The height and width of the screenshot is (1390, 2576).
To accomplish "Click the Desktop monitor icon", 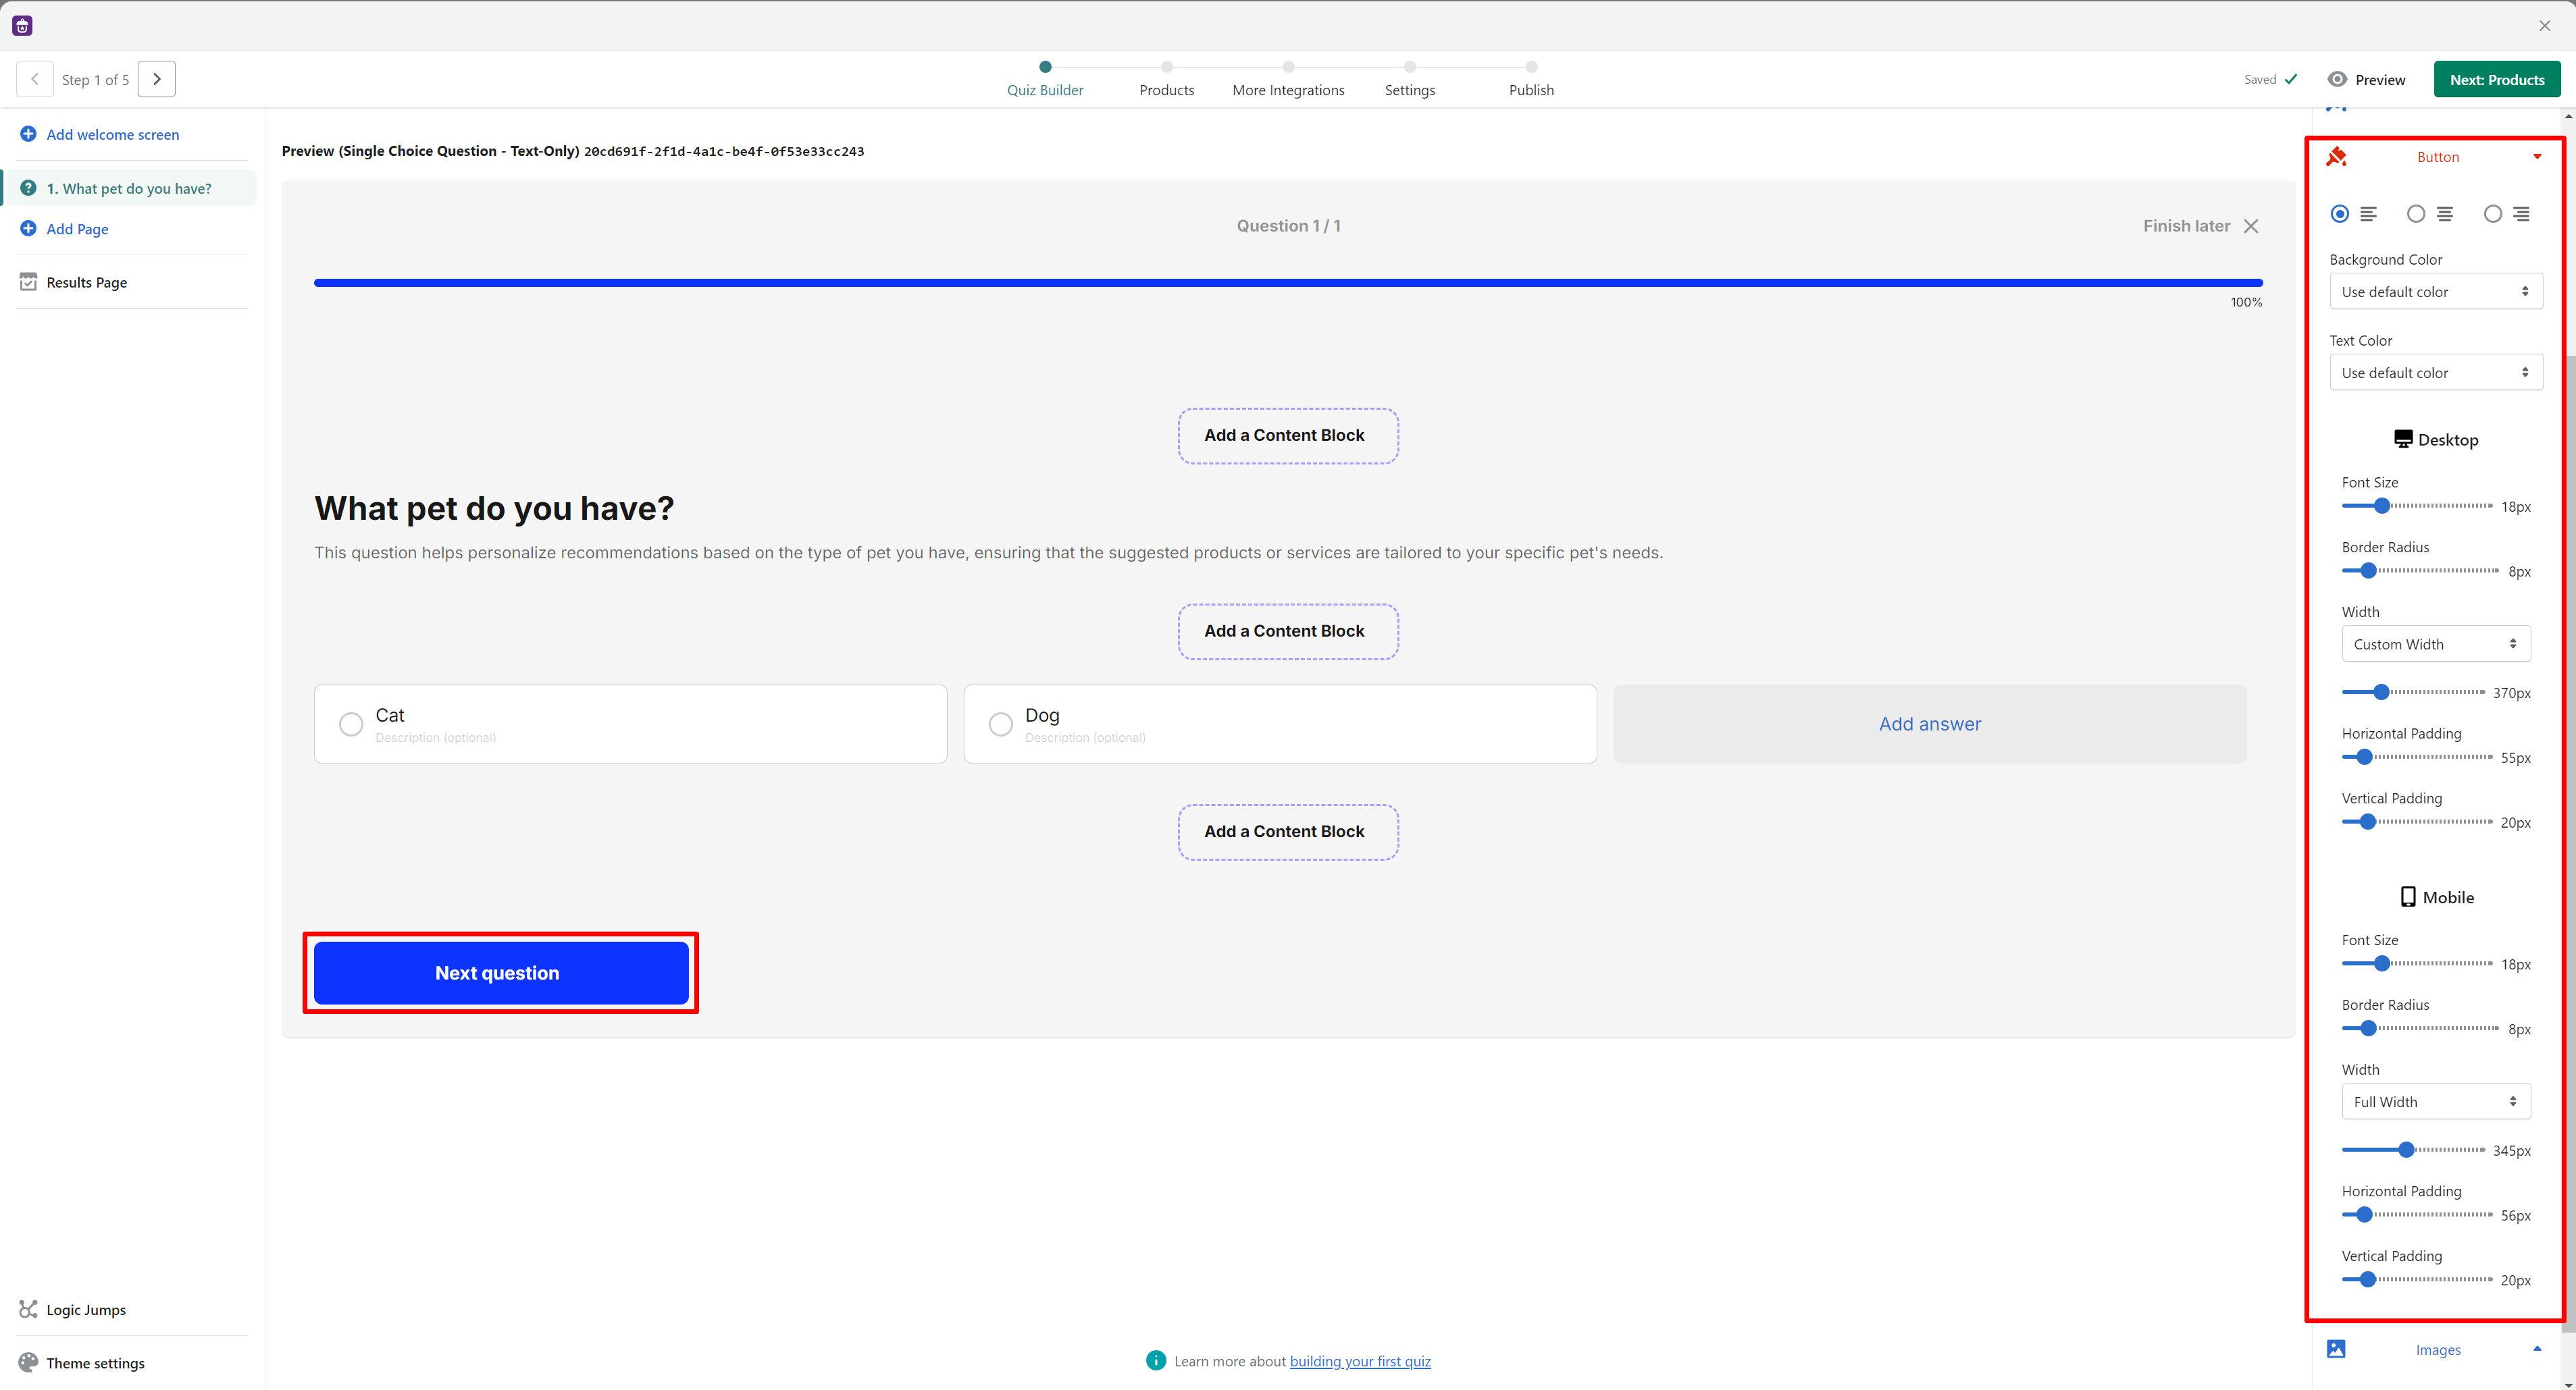I will click(2403, 439).
